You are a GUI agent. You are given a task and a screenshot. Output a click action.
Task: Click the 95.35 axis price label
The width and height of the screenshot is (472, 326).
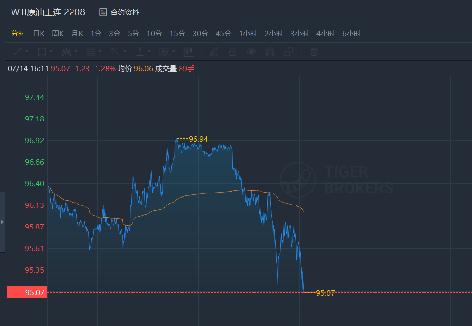tap(34, 270)
